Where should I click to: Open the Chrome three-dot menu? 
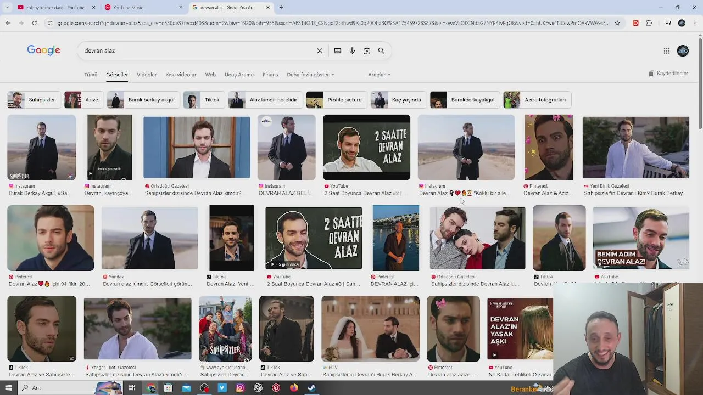(x=695, y=23)
